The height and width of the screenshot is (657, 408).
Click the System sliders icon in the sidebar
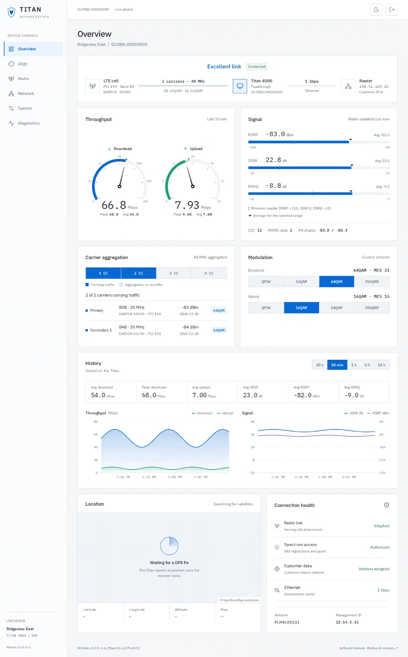pyautogui.click(x=11, y=108)
